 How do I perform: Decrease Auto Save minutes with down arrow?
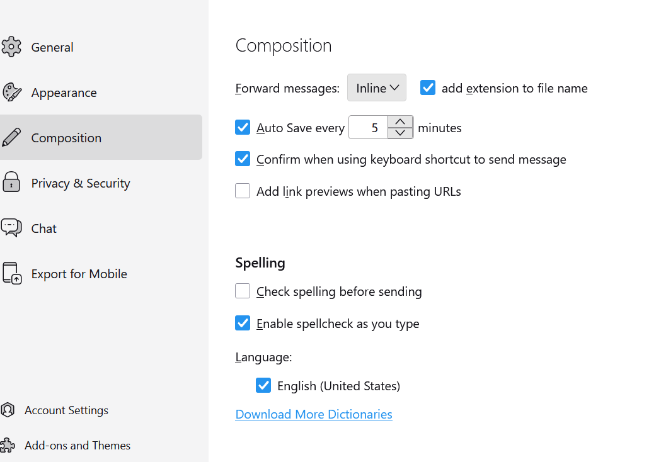(x=400, y=133)
